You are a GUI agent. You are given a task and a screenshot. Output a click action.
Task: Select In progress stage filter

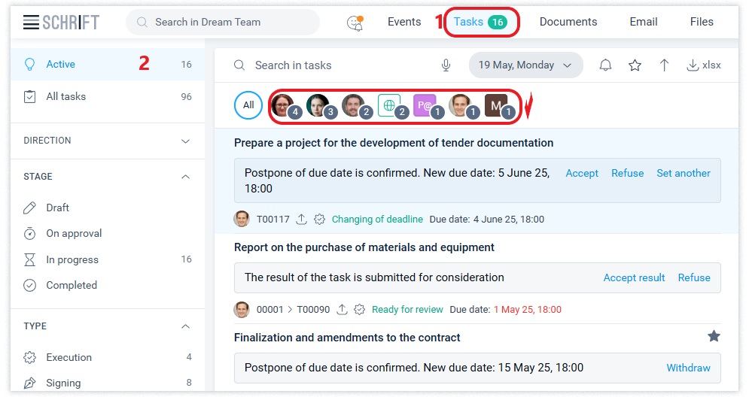[72, 259]
